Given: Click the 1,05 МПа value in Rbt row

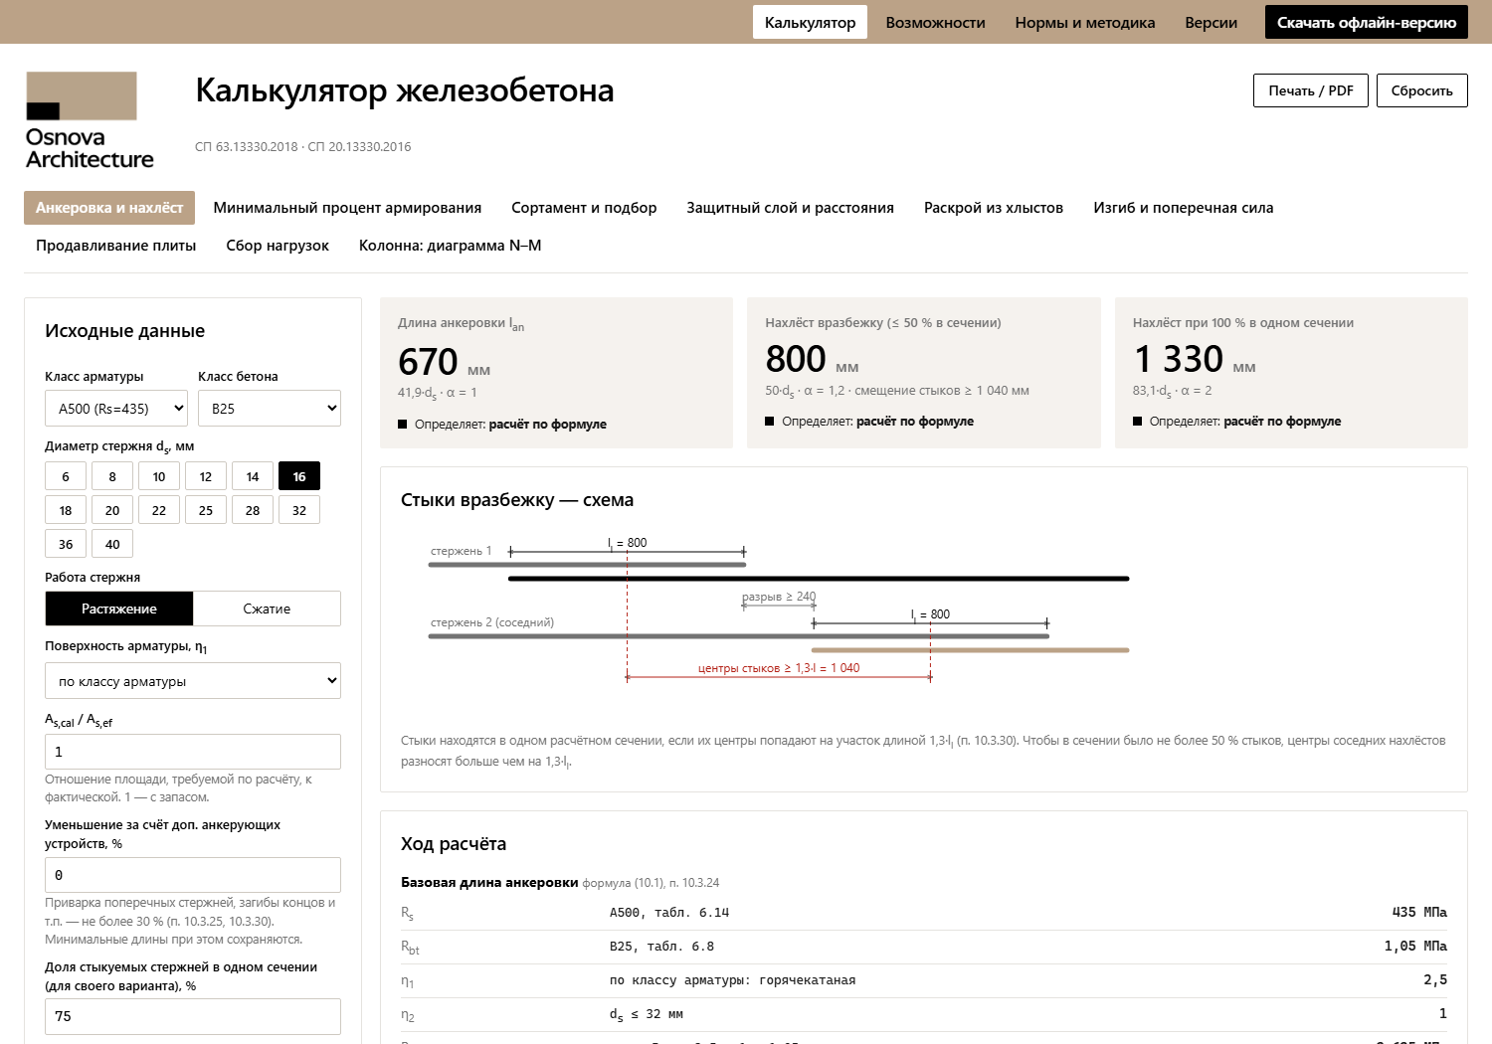Looking at the screenshot, I should click(x=1415, y=946).
